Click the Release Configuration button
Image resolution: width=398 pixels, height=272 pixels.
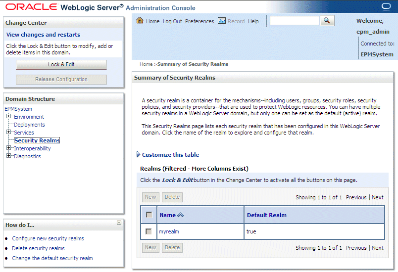pos(61,79)
